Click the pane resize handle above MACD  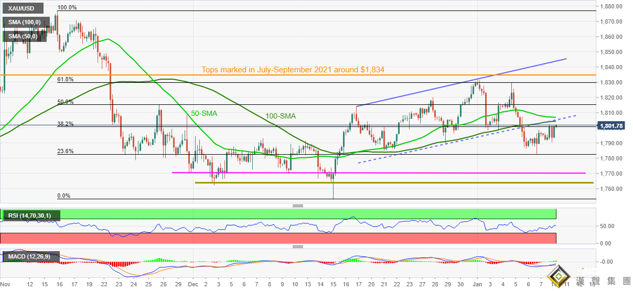click(x=298, y=246)
